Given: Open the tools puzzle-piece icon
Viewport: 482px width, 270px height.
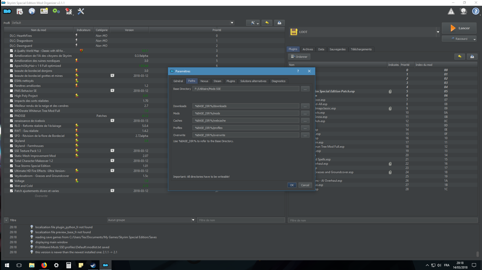Looking at the screenshot, I should pos(69,11).
